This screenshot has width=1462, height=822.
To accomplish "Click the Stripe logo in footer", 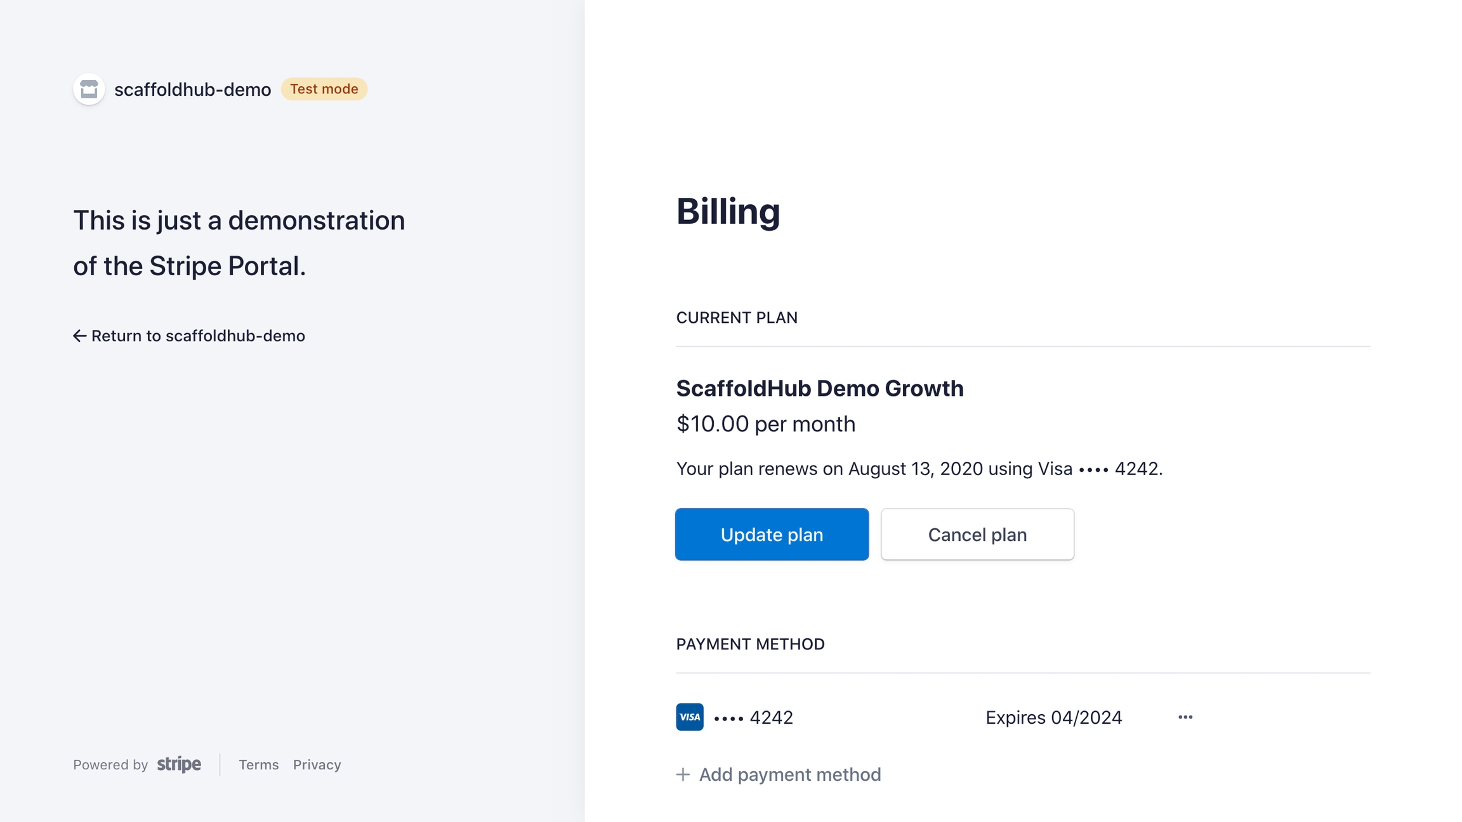I will click(x=179, y=764).
